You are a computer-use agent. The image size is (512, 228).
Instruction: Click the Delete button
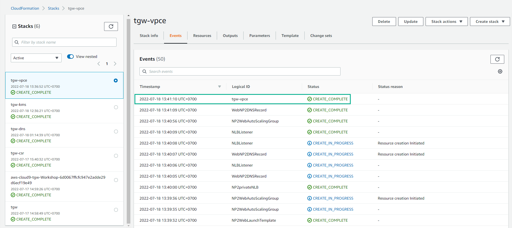pos(384,22)
